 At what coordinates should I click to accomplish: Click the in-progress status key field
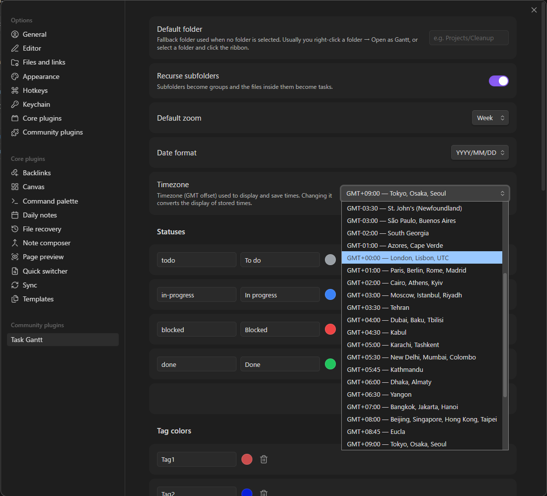click(x=196, y=295)
